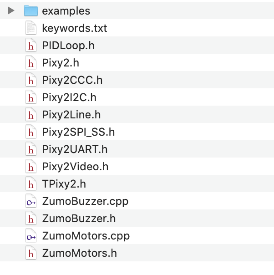Select the ZumoBuzzer.h file name
This screenshot has width=274, height=275.
78,219
